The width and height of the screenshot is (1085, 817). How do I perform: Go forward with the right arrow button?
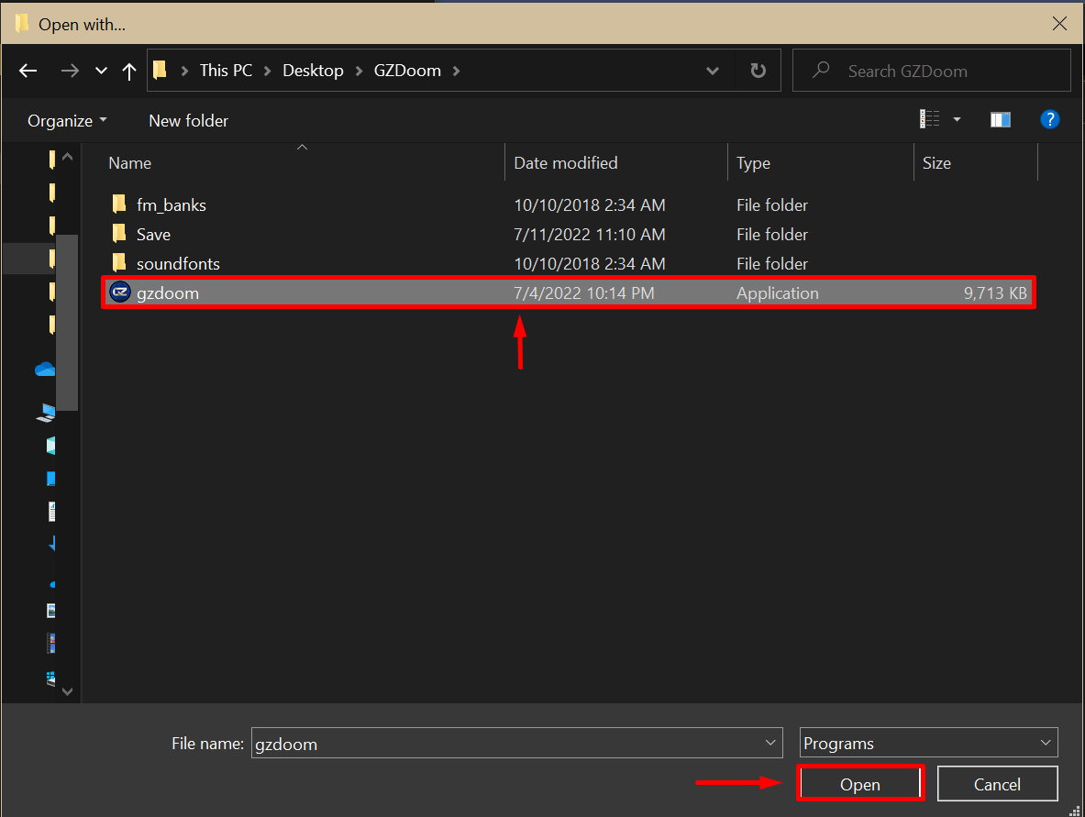coord(69,71)
